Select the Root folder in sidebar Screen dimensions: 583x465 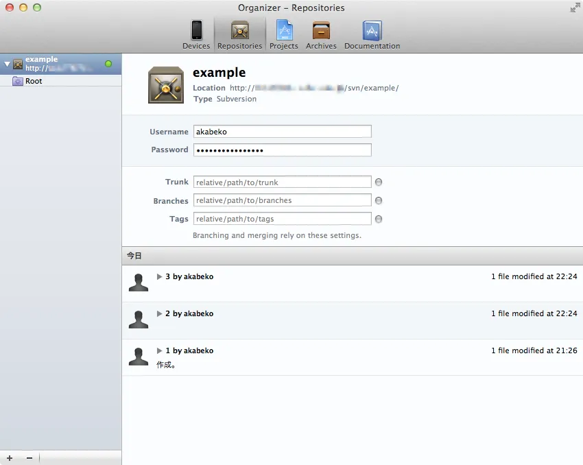point(34,81)
